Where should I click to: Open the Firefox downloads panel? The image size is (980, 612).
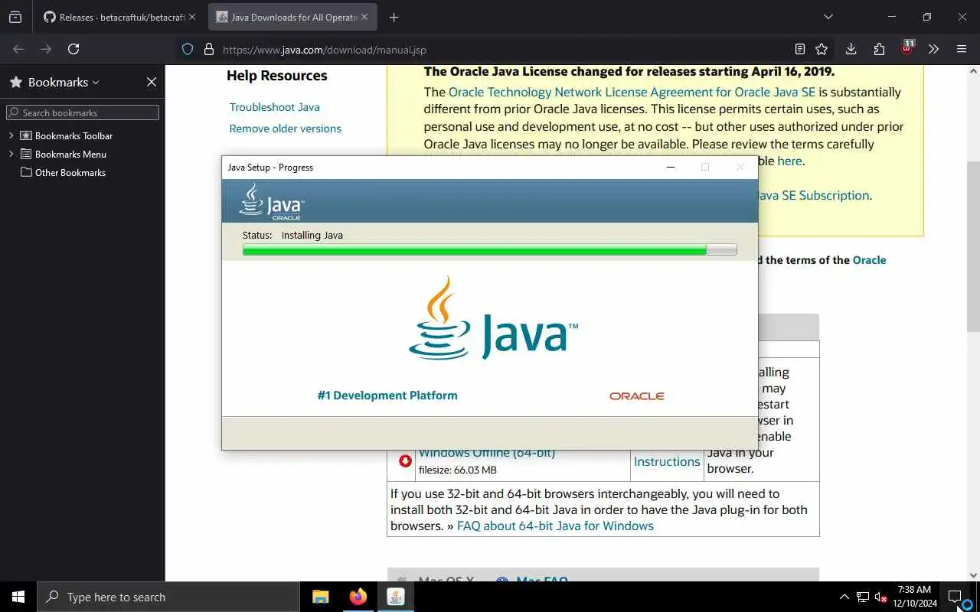(x=851, y=49)
